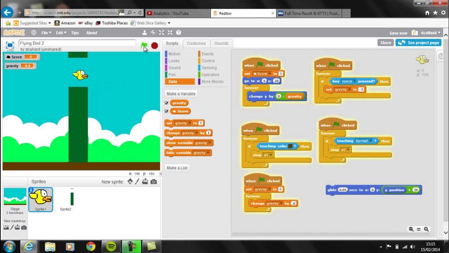The image size is (449, 253).
Task: Click the Scratch logo
Action: 14,33
